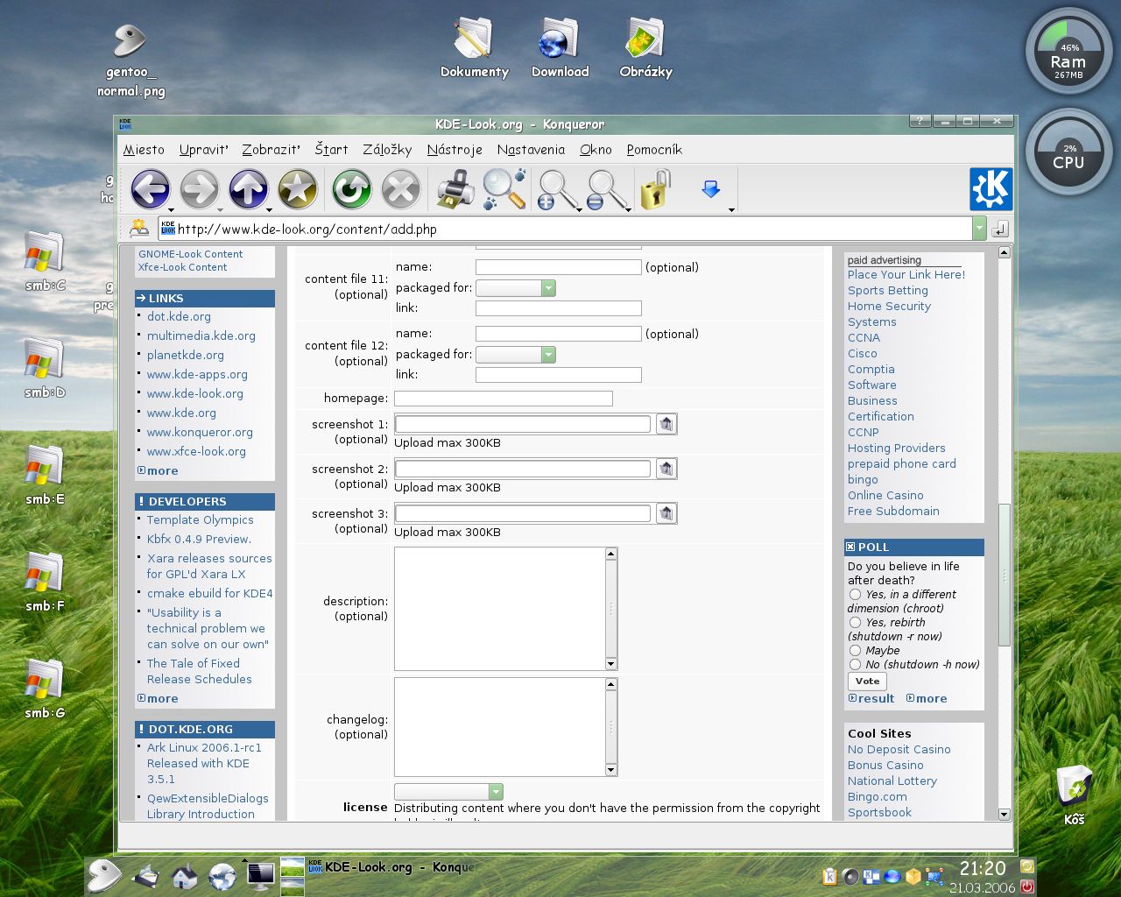Click the page vertical scrollbar thumb

click(1005, 575)
